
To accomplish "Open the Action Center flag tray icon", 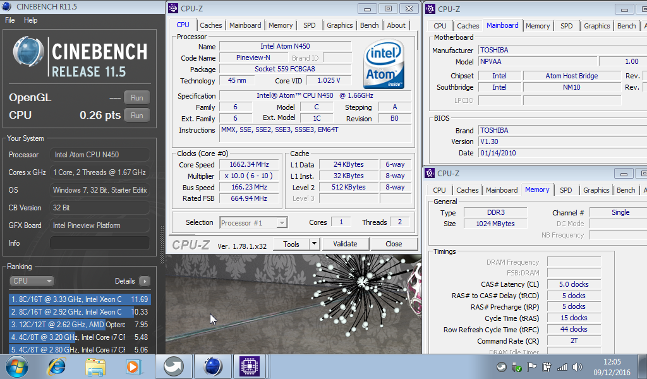I will pos(531,366).
